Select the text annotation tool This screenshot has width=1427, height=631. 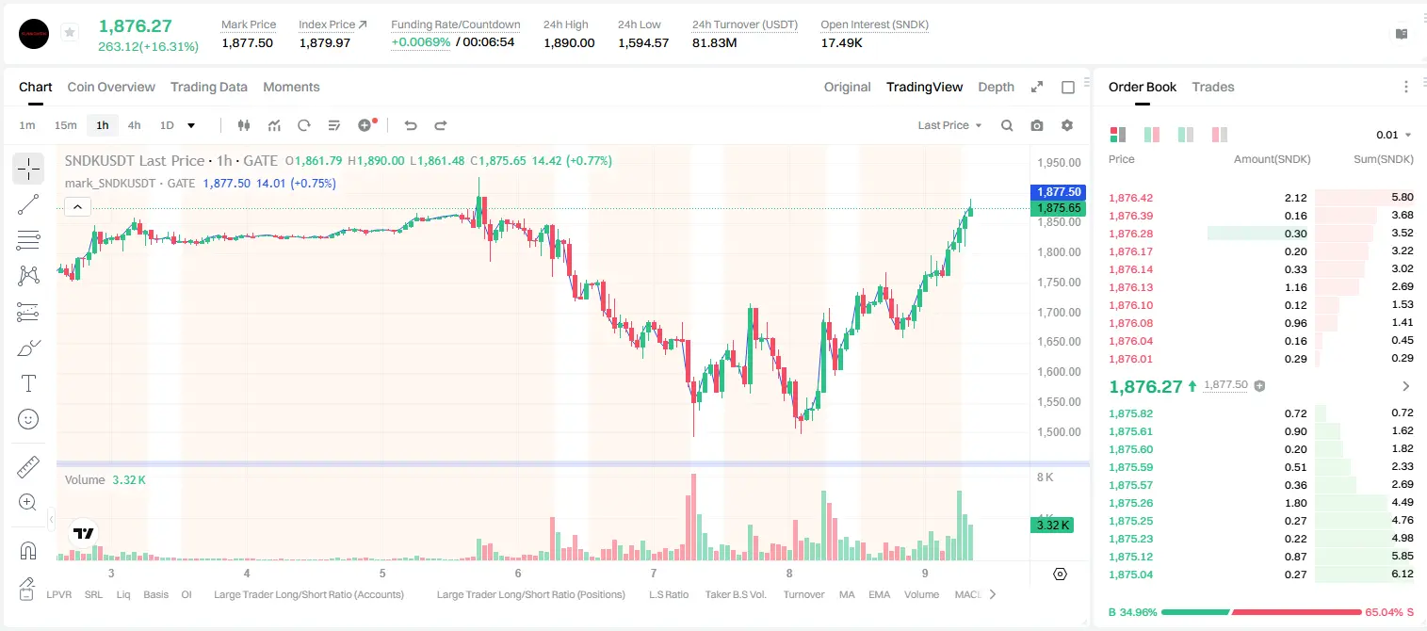point(28,383)
